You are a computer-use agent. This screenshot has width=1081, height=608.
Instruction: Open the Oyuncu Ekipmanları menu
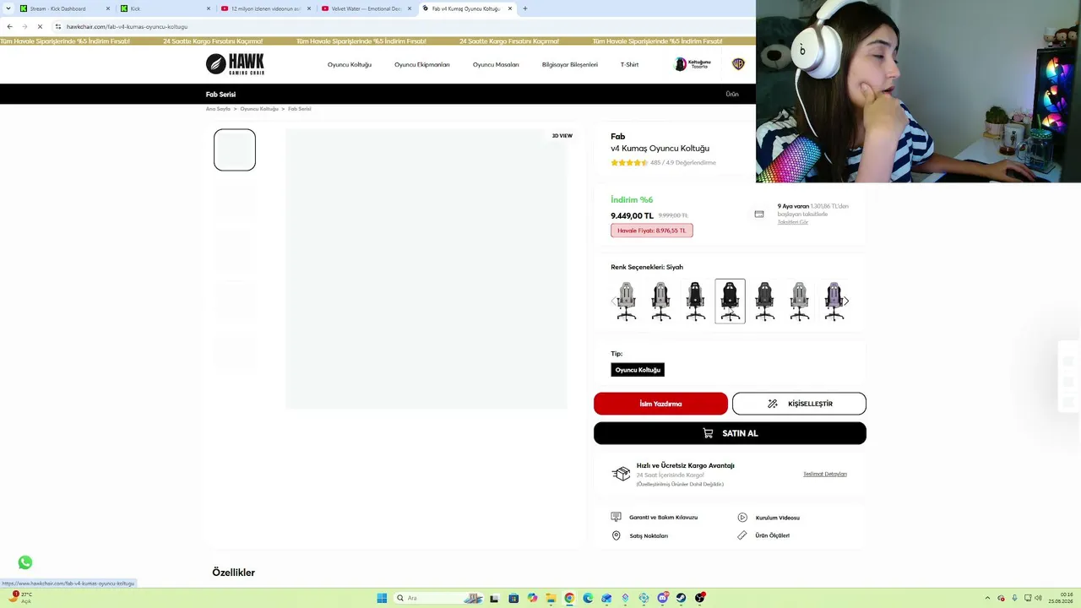pos(422,64)
